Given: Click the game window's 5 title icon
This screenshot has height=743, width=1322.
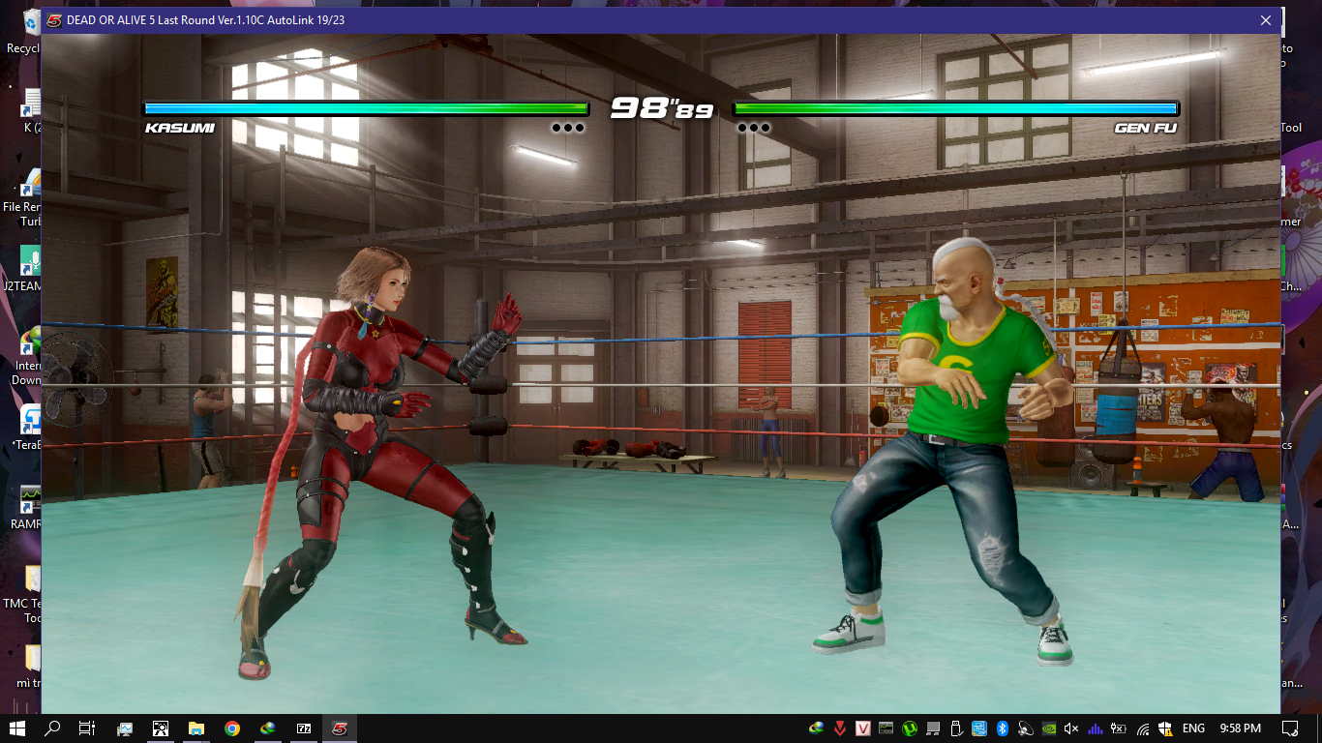Looking at the screenshot, I should 54,20.
